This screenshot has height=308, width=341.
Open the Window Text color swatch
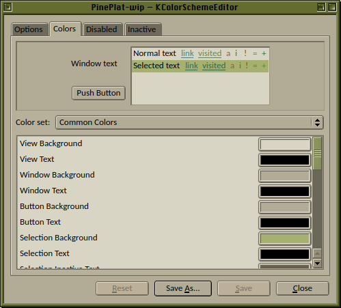tap(285, 191)
